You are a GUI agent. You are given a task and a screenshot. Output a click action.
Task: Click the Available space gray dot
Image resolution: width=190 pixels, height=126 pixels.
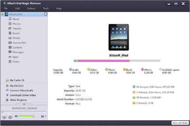[161, 69]
